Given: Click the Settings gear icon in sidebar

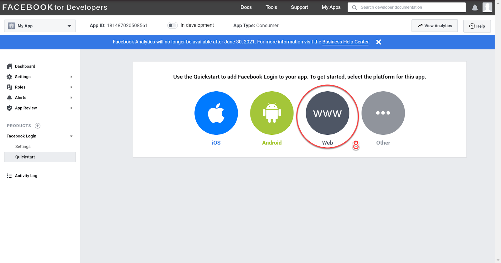Looking at the screenshot, I should pos(9,77).
